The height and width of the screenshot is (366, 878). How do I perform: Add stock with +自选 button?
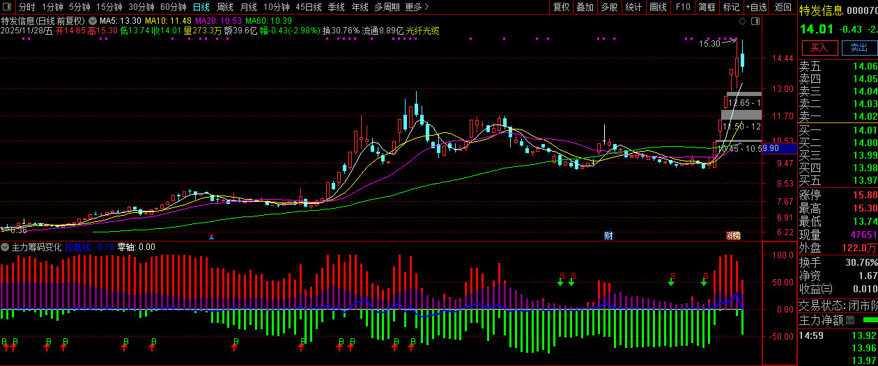click(756, 7)
